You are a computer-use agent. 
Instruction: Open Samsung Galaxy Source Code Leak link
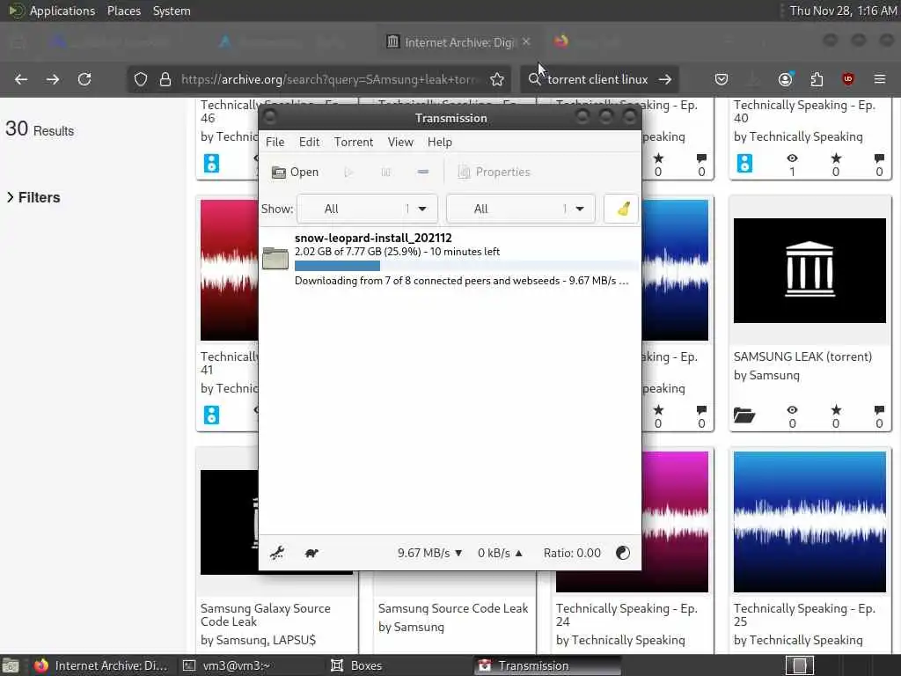point(266,614)
